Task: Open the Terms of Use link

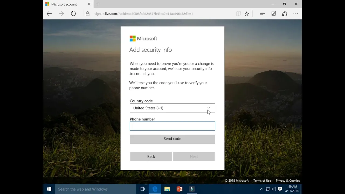Action: click(x=262, y=181)
